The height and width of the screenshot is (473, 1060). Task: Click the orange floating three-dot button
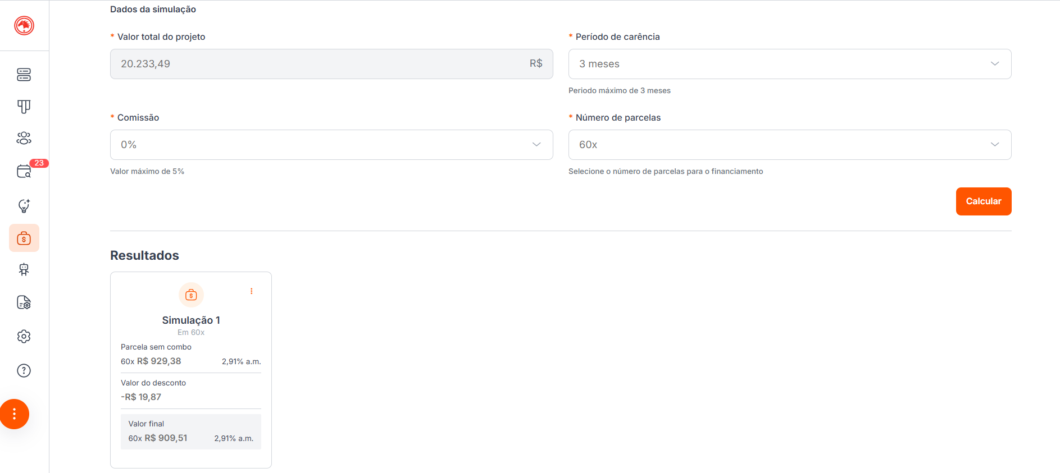pyautogui.click(x=15, y=414)
